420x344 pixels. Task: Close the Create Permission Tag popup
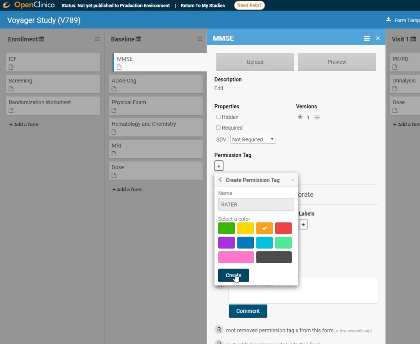click(292, 180)
